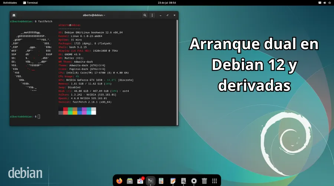Open the Terminal app menu in top bar
Image resolution: width=334 pixels, height=186 pixels.
coord(30,3)
